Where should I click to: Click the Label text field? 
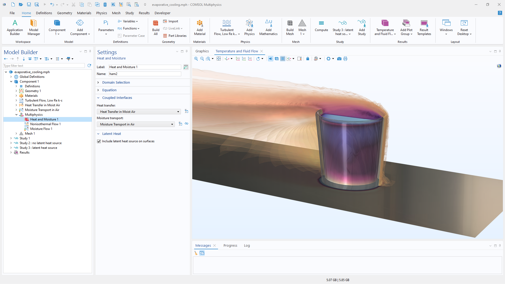(x=145, y=67)
